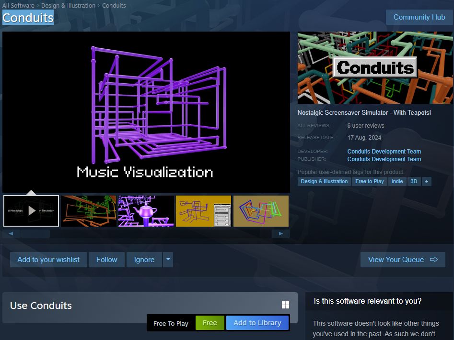The image size is (454, 340).
Task: Open Design & Illustration breadcrumb
Action: tap(68, 5)
